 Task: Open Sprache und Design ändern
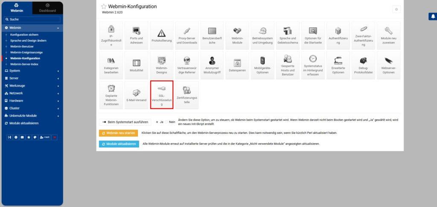point(28,40)
